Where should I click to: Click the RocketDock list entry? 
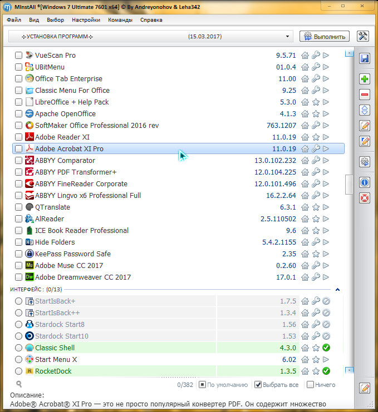click(x=178, y=371)
